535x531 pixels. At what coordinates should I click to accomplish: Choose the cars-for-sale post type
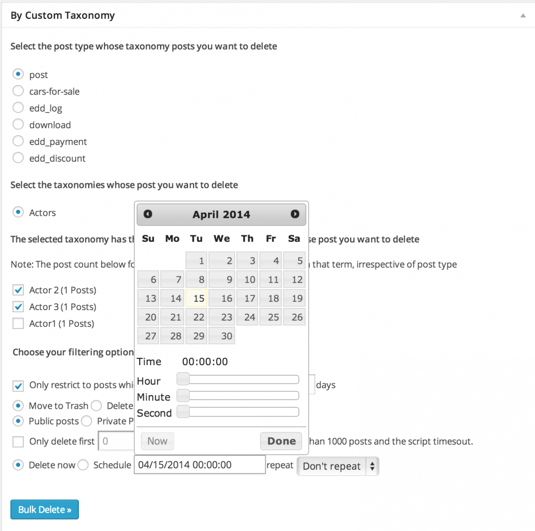coord(17,91)
